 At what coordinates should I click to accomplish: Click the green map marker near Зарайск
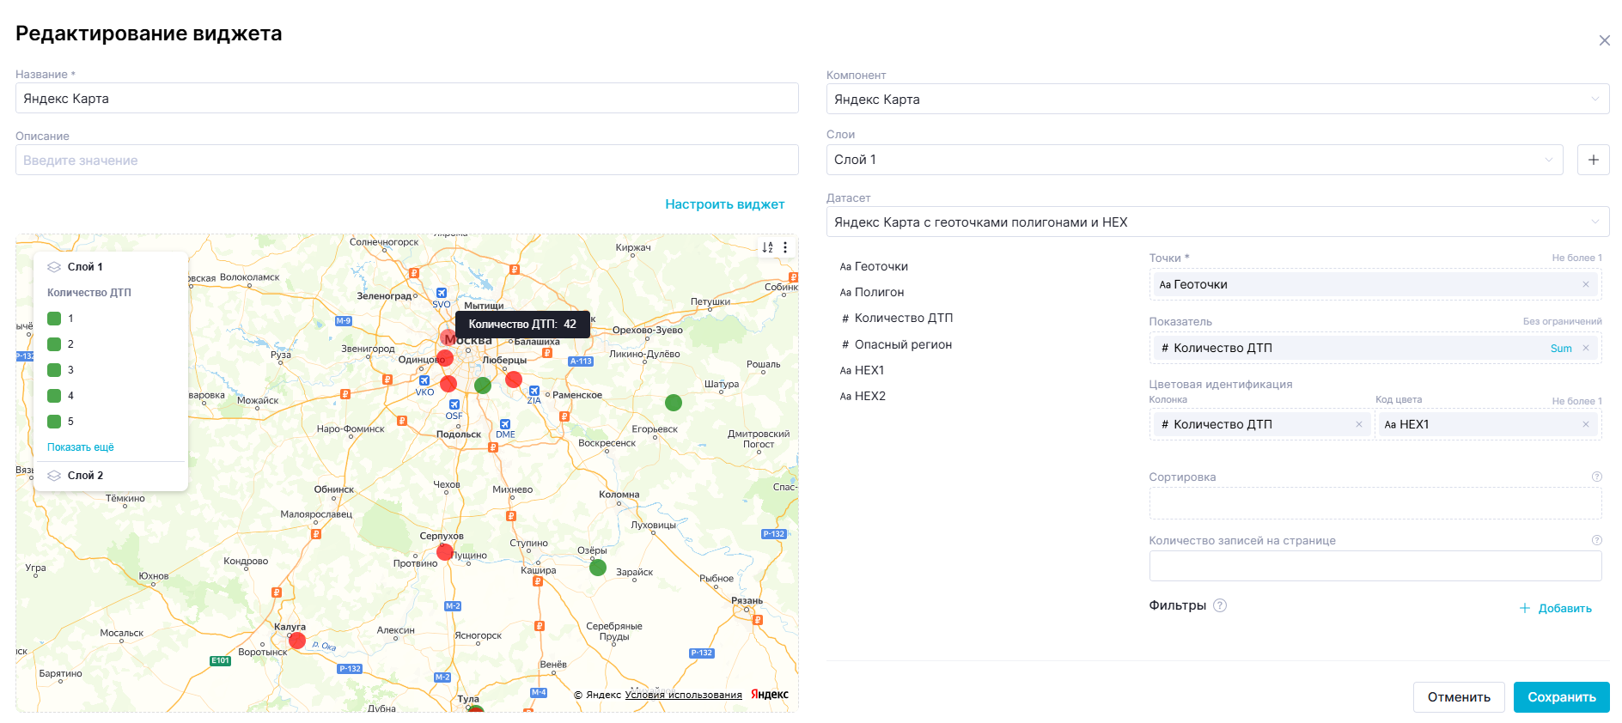(598, 568)
